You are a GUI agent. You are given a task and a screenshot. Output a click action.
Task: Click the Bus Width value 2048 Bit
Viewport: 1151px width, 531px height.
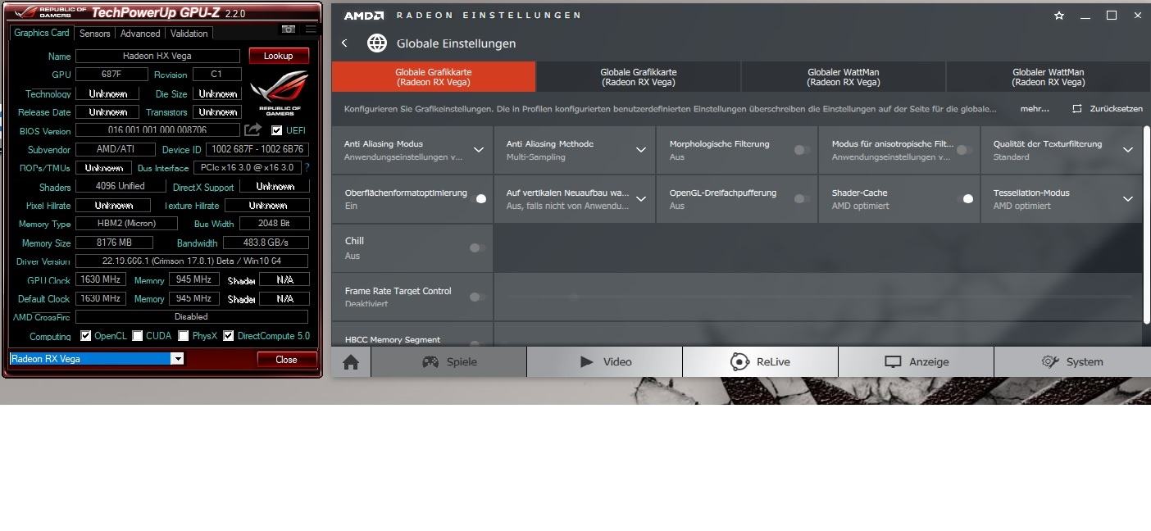[x=275, y=223]
